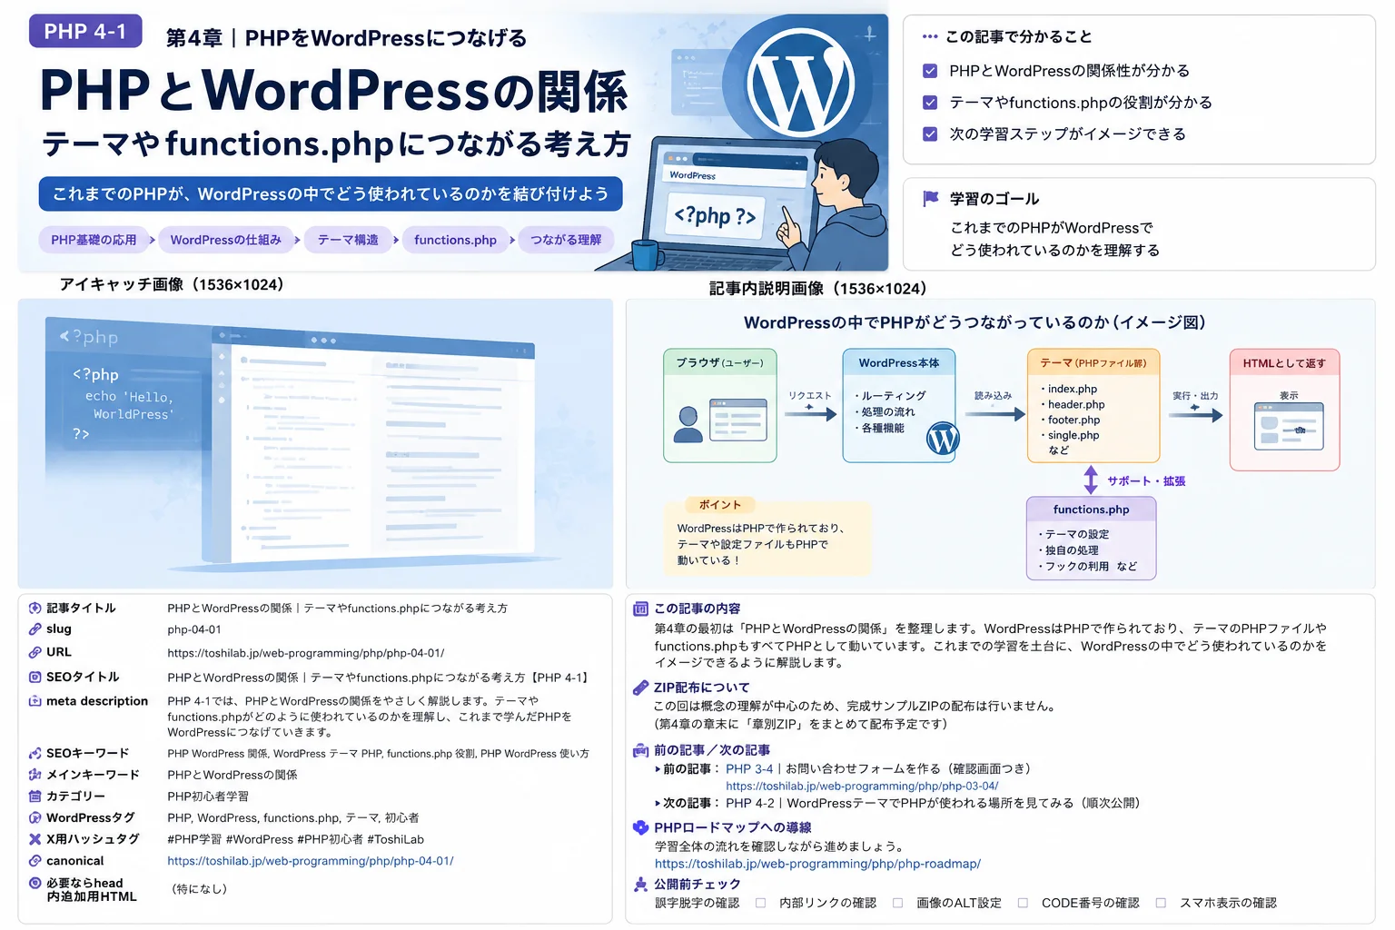
Task: Click the WordPress icon beside WordPressタグ
Action: pyautogui.click(x=35, y=817)
